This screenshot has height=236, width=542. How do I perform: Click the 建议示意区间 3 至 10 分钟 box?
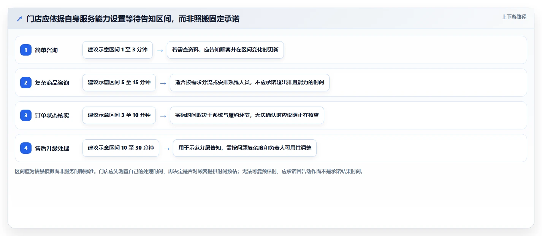[x=119, y=115]
